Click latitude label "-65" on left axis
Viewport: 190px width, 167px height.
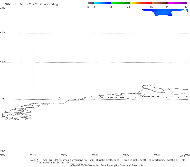tap(2, 33)
